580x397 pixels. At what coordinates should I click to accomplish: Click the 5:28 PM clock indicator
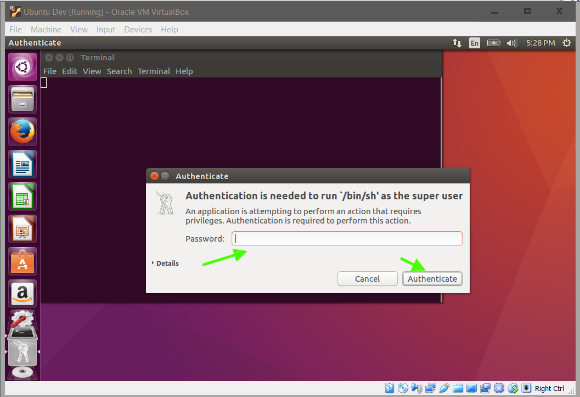pos(540,43)
